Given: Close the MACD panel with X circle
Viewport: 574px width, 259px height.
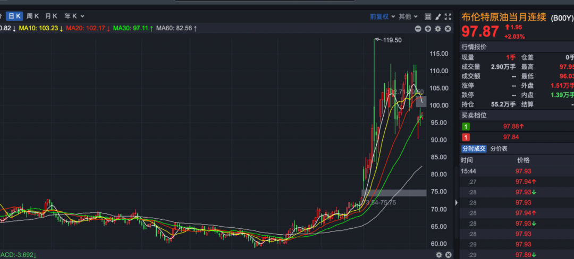Looking at the screenshot, I should (448, 255).
